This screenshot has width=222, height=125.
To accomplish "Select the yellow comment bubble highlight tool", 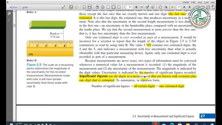I will point(77,7).
